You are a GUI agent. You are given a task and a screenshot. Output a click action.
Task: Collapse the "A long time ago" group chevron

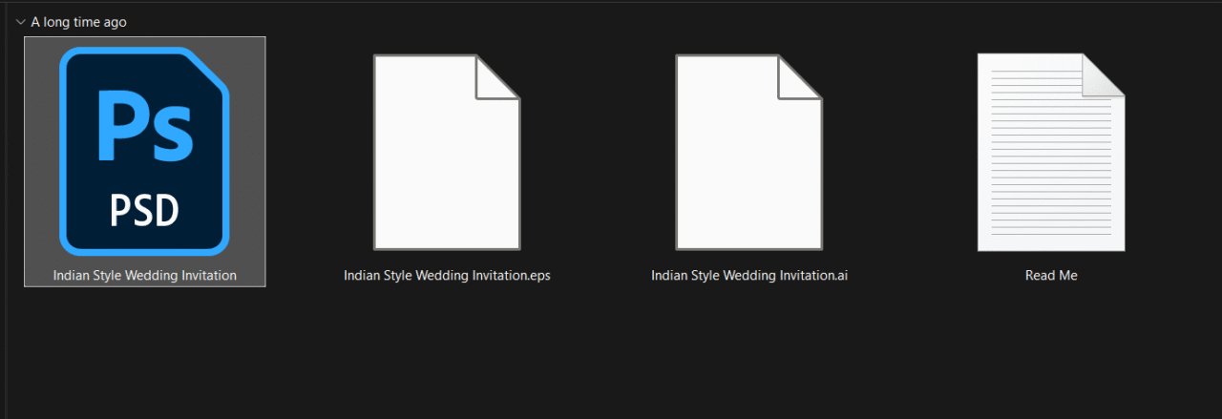click(20, 22)
